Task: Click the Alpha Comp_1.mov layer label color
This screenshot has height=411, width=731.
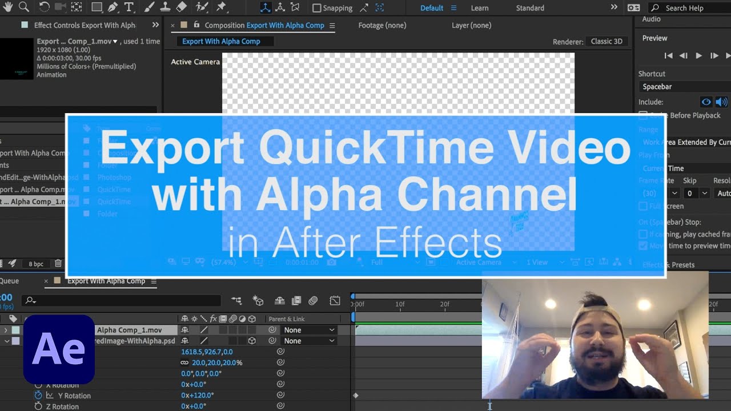Action: pyautogui.click(x=16, y=330)
